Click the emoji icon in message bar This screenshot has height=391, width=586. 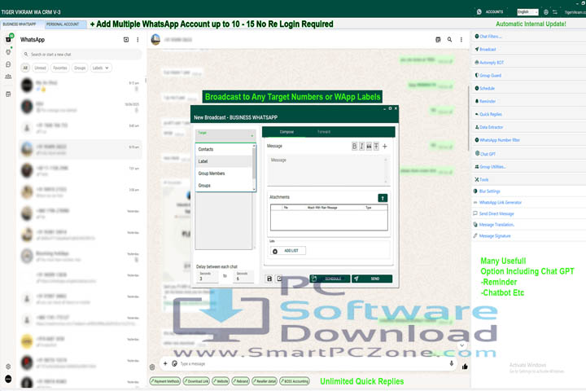click(174, 363)
